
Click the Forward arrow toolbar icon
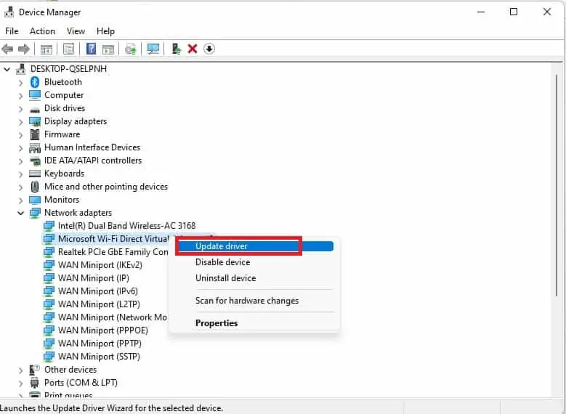(x=24, y=49)
